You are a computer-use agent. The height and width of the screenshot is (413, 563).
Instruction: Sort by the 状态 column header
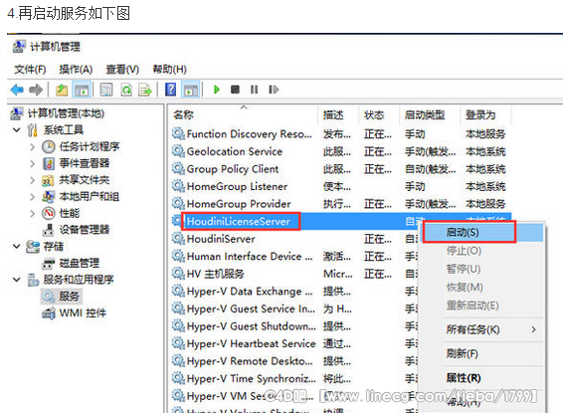pos(378,114)
